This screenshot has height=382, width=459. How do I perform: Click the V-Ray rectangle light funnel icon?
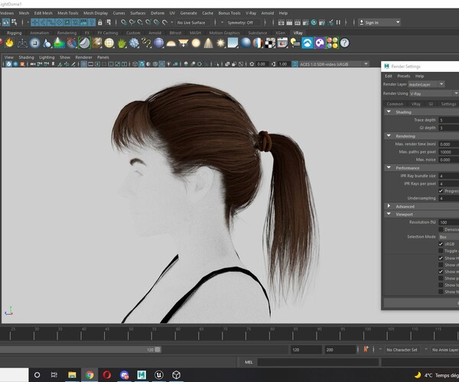(x=184, y=44)
